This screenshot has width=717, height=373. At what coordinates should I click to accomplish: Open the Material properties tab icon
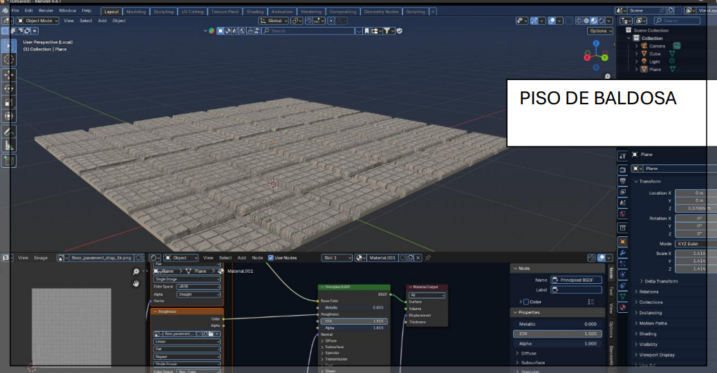point(622,307)
